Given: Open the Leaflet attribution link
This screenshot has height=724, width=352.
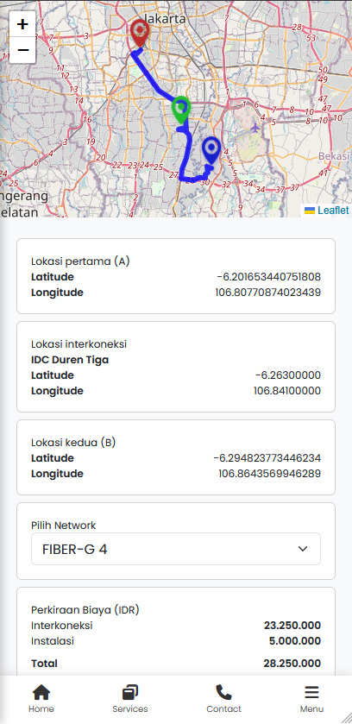Looking at the screenshot, I should 327,211.
